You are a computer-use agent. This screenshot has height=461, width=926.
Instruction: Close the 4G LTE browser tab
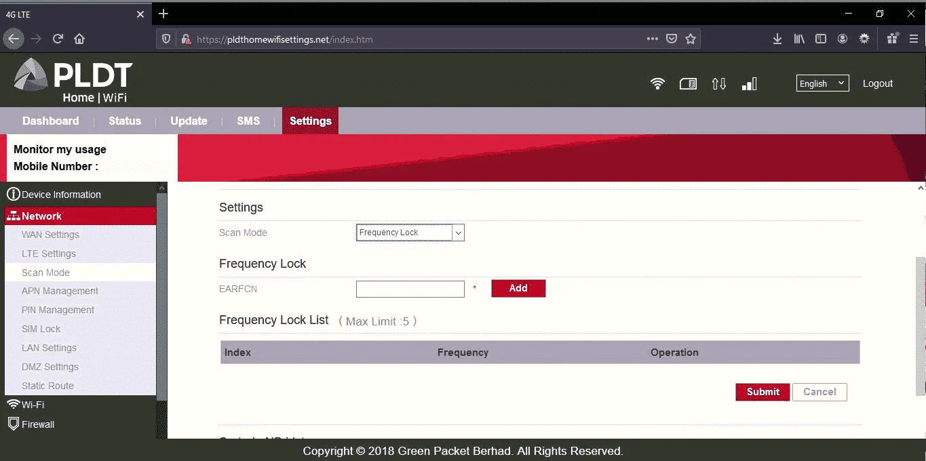140,14
